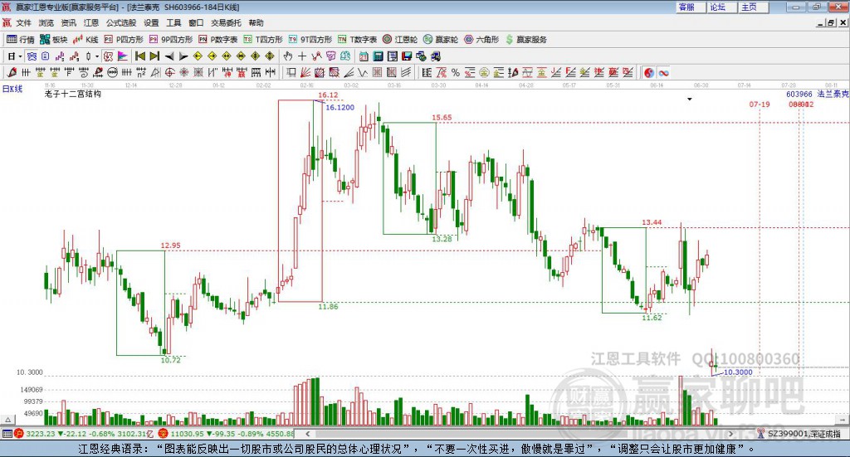850x457 pixels.
Task: Step chart right with black arrow
Action: 183,56
